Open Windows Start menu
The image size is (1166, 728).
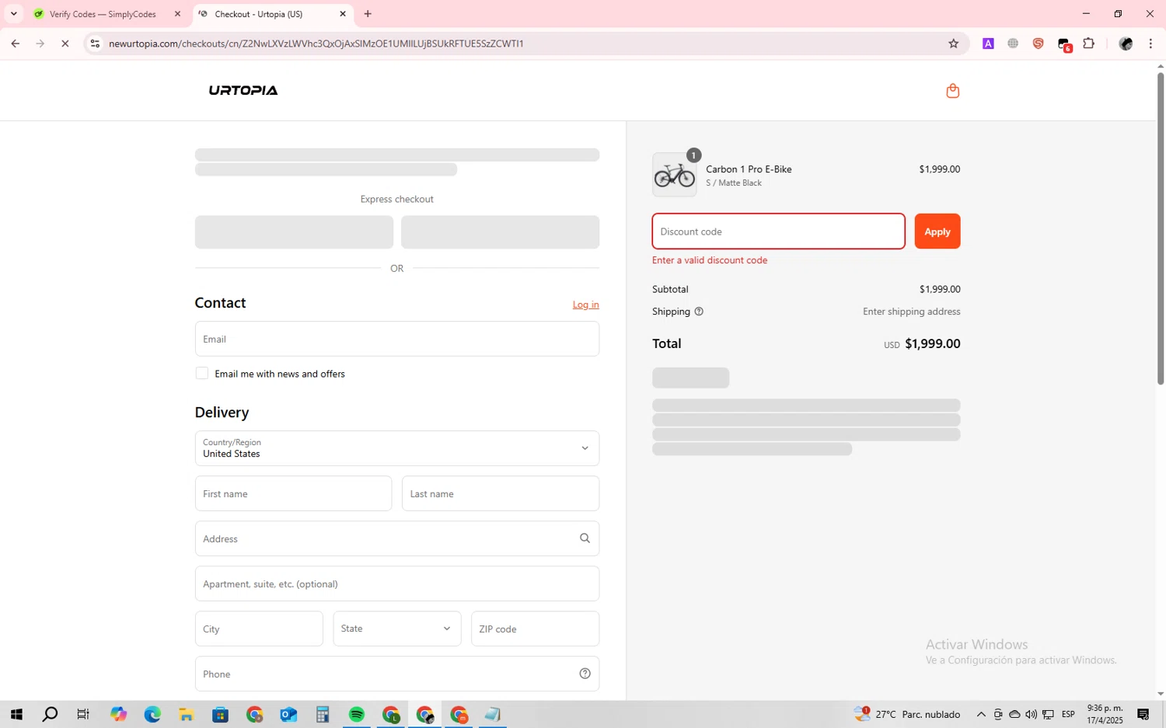[x=16, y=715]
